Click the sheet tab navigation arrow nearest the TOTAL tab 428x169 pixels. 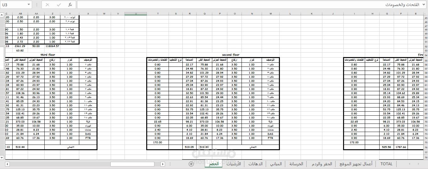pyautogui.click(x=409, y=164)
